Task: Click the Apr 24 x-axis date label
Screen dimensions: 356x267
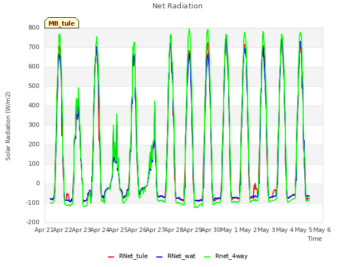Action: pos(100,230)
